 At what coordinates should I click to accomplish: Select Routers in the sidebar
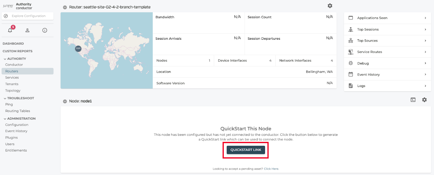tap(12, 71)
